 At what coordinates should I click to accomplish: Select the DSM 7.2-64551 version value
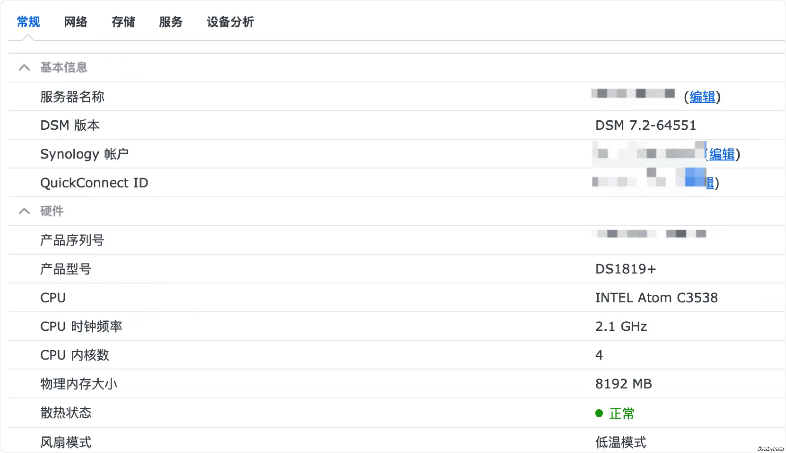pyautogui.click(x=645, y=126)
